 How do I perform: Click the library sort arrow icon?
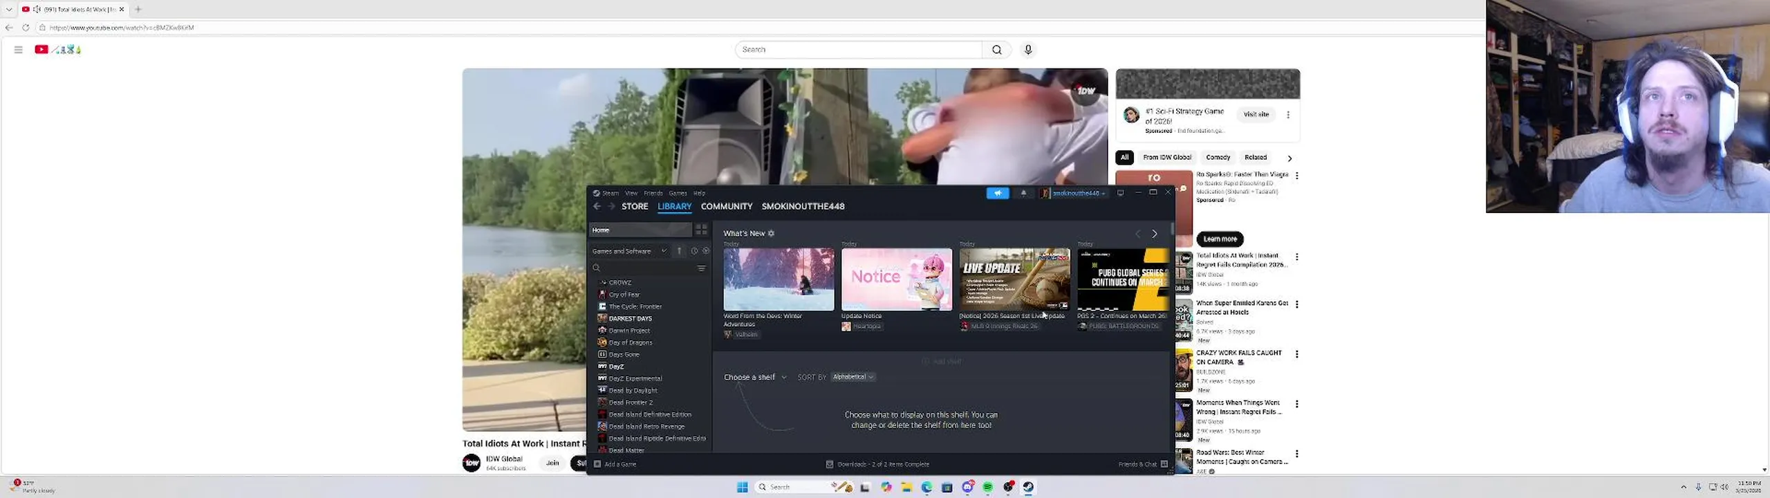[x=679, y=251]
